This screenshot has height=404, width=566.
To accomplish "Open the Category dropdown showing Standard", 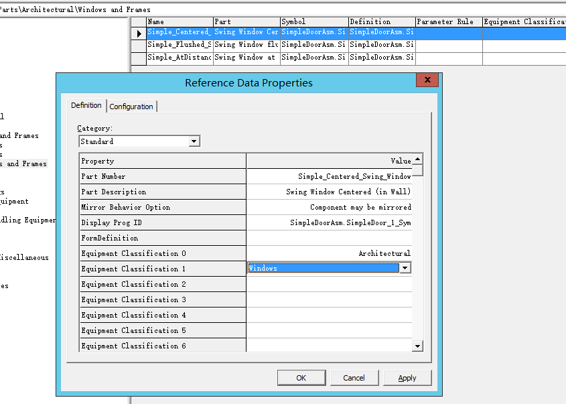I will [194, 141].
